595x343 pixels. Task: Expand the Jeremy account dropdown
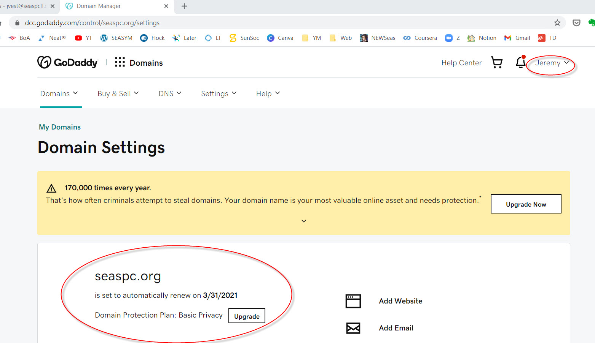551,63
